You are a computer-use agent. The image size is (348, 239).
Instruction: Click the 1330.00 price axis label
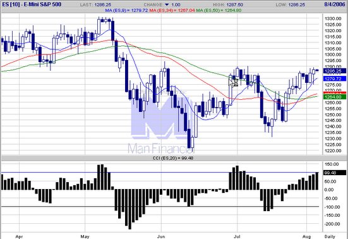pos(333,19)
